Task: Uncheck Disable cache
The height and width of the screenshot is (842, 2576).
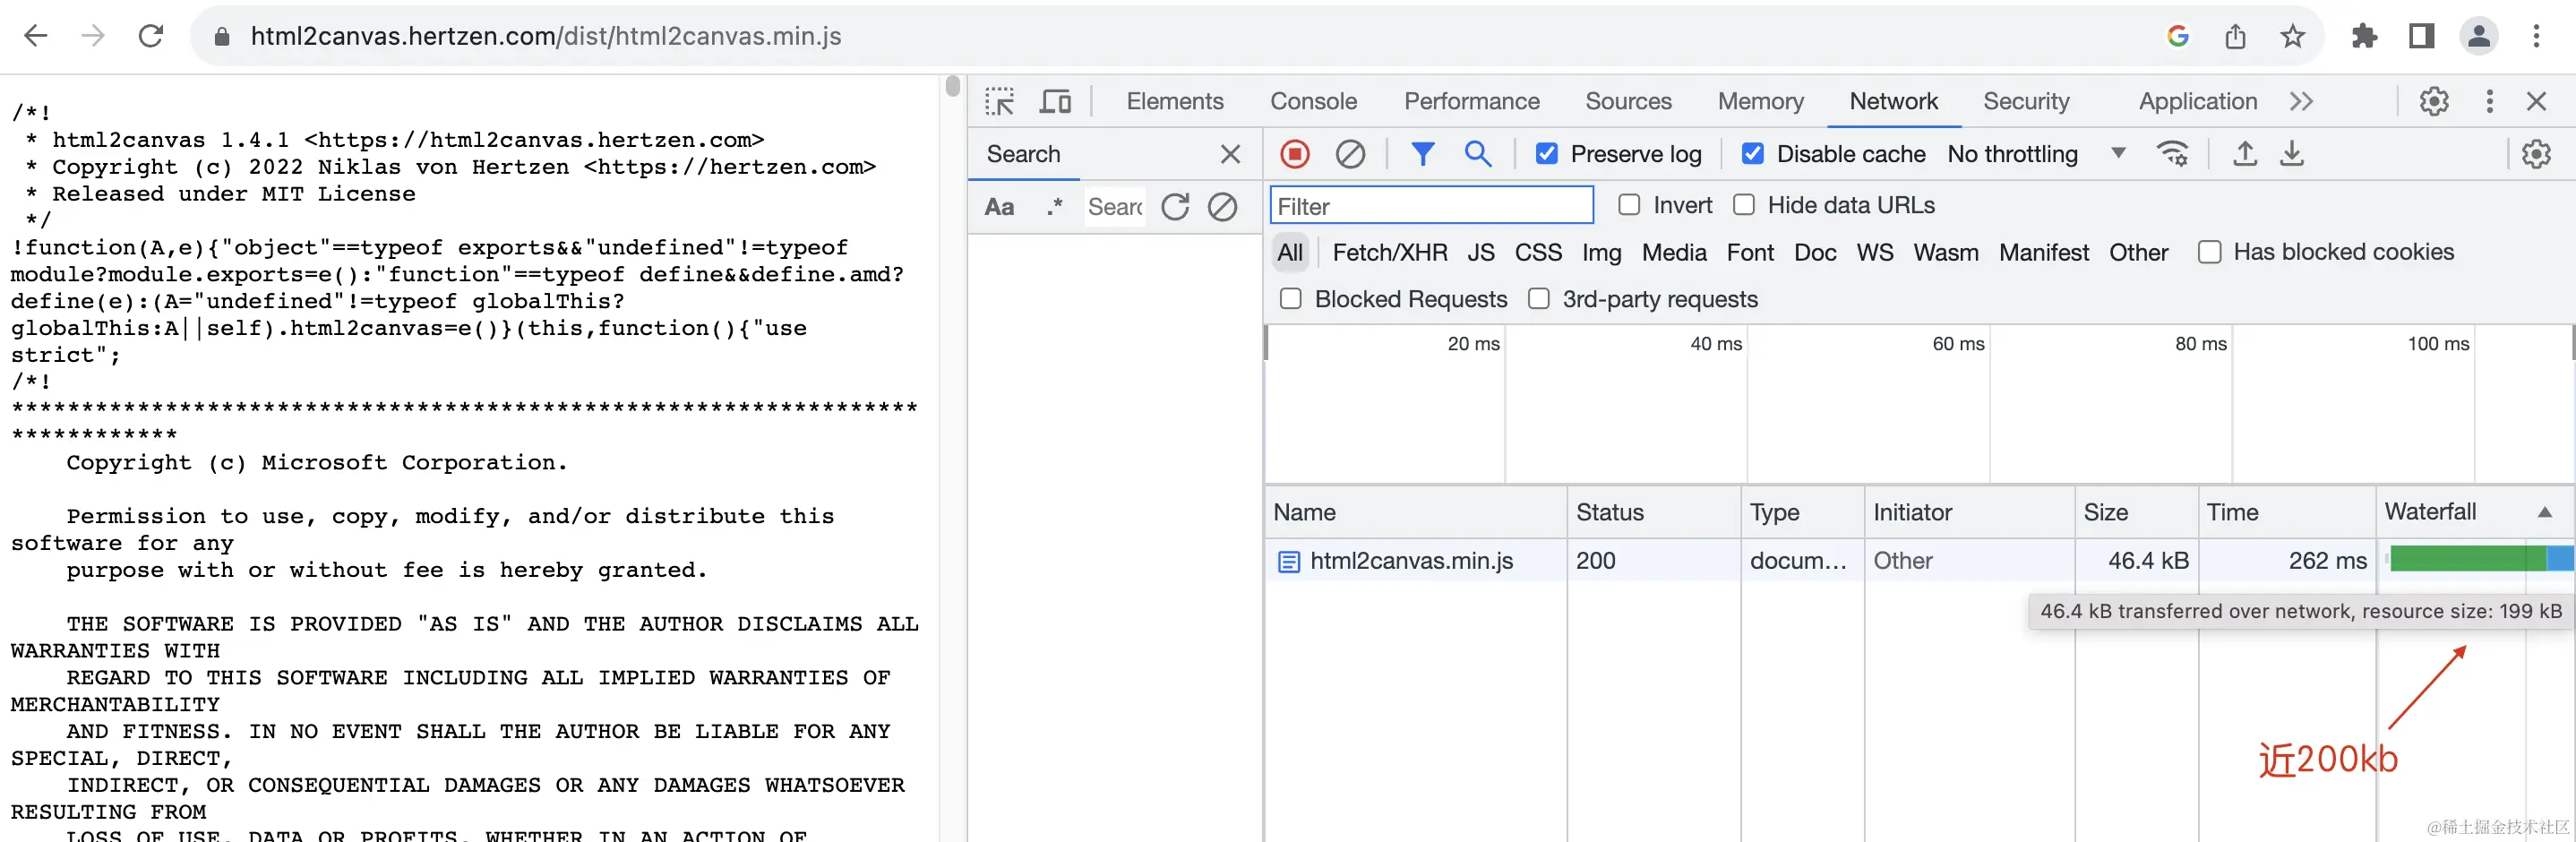Action: tap(1752, 154)
